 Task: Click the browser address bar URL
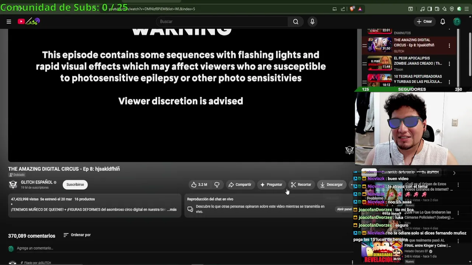[152, 9]
